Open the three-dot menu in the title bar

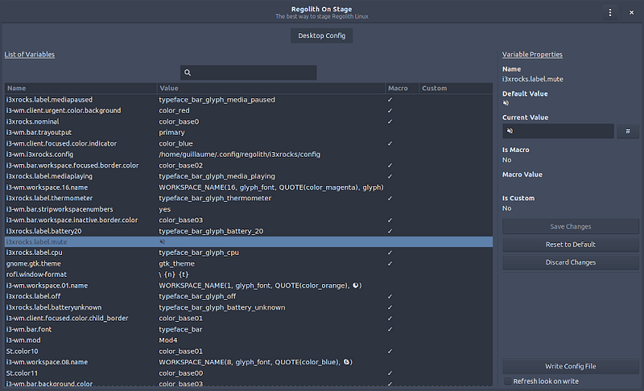pos(610,12)
